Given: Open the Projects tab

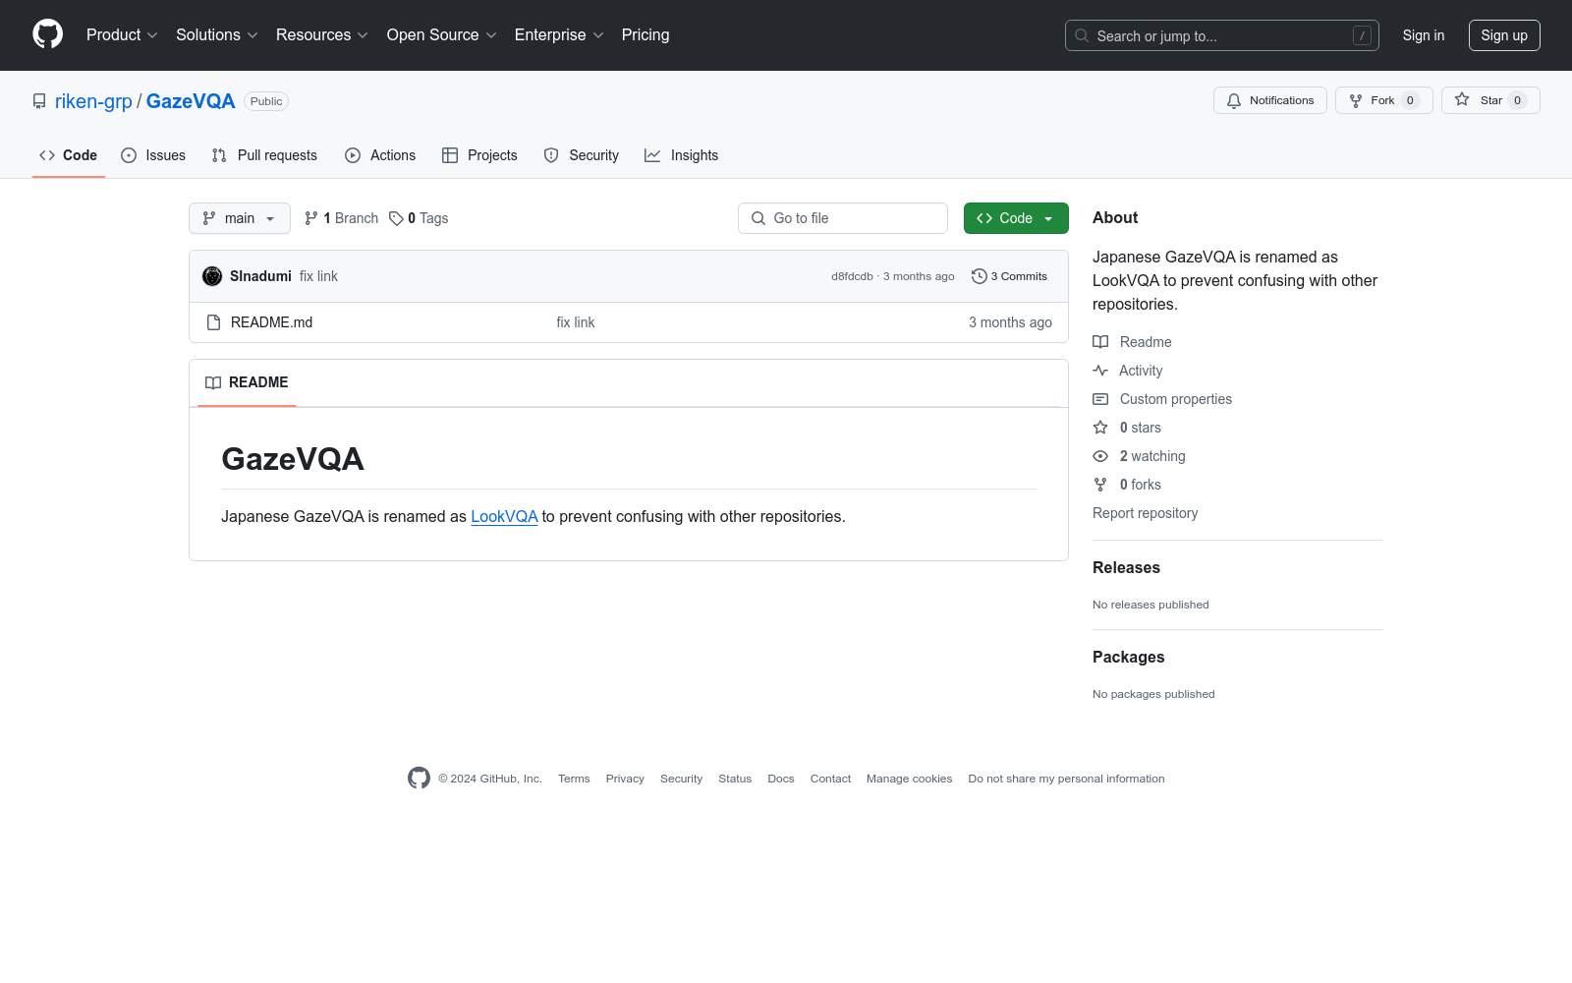Looking at the screenshot, I should [479, 155].
